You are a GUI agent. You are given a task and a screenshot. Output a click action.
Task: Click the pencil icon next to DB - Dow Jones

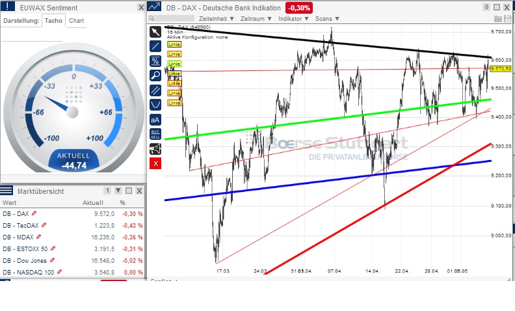point(52,260)
